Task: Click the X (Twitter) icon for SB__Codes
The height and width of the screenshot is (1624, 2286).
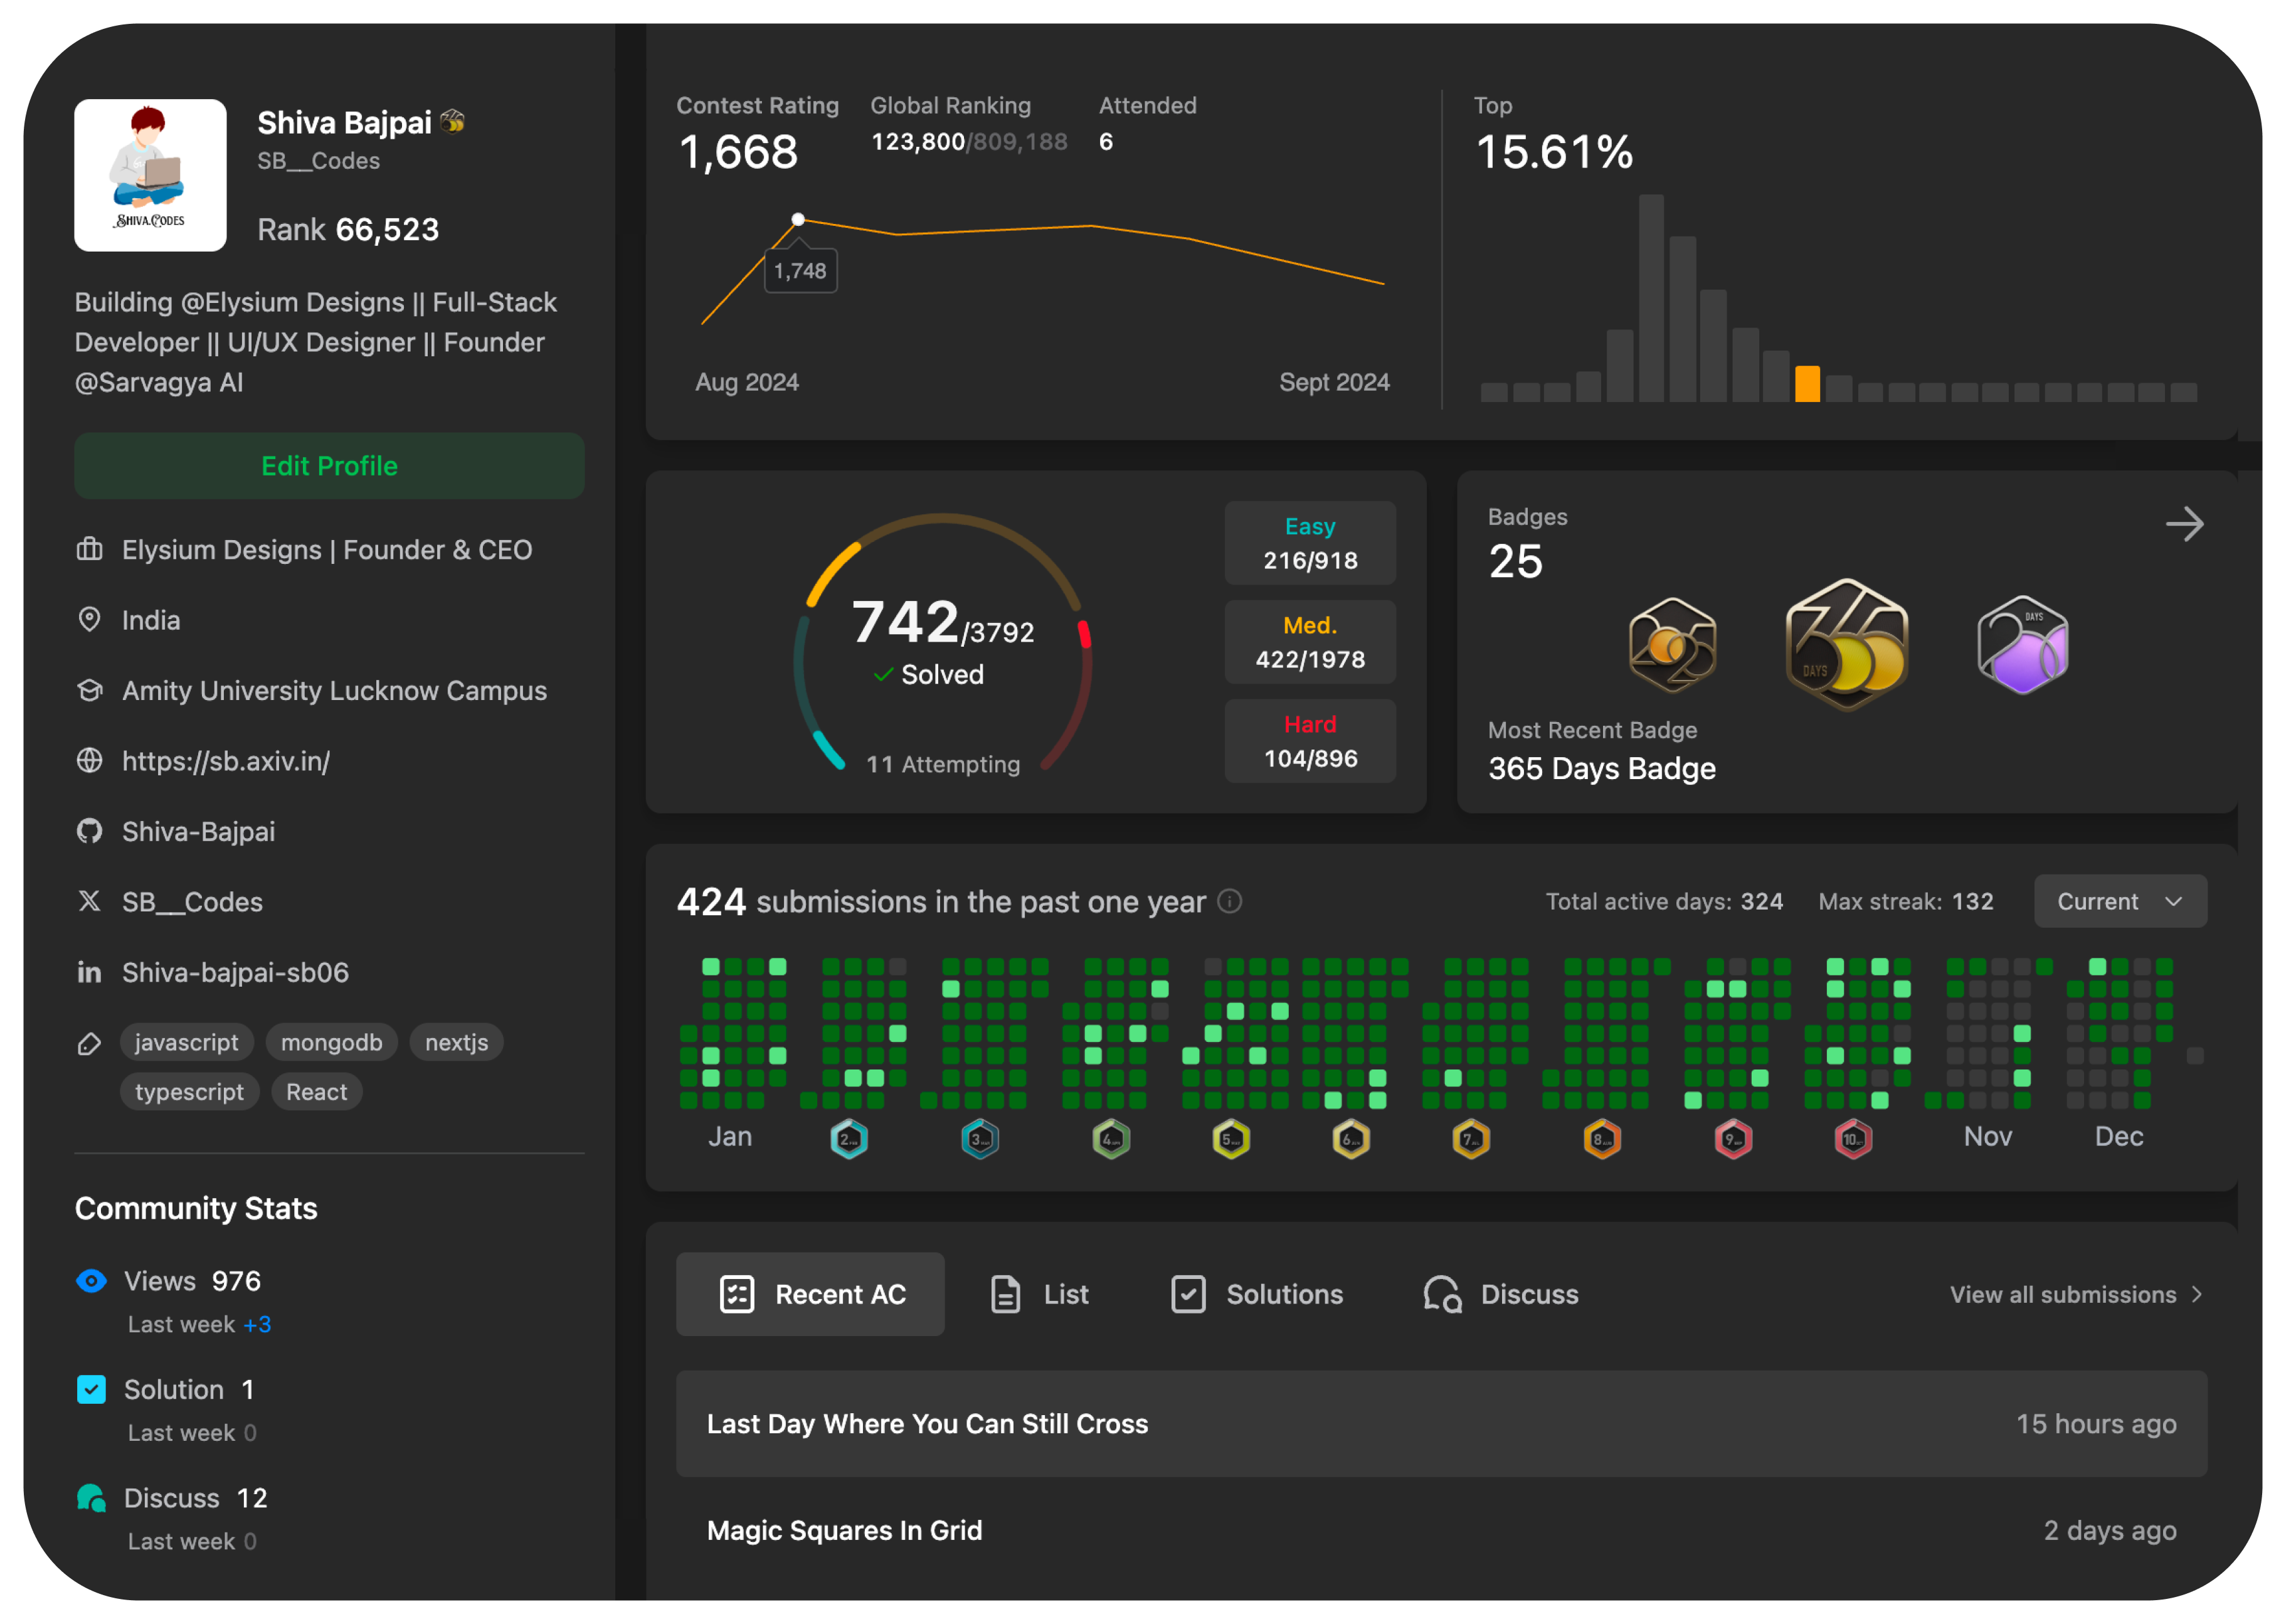Action: pos(90,902)
